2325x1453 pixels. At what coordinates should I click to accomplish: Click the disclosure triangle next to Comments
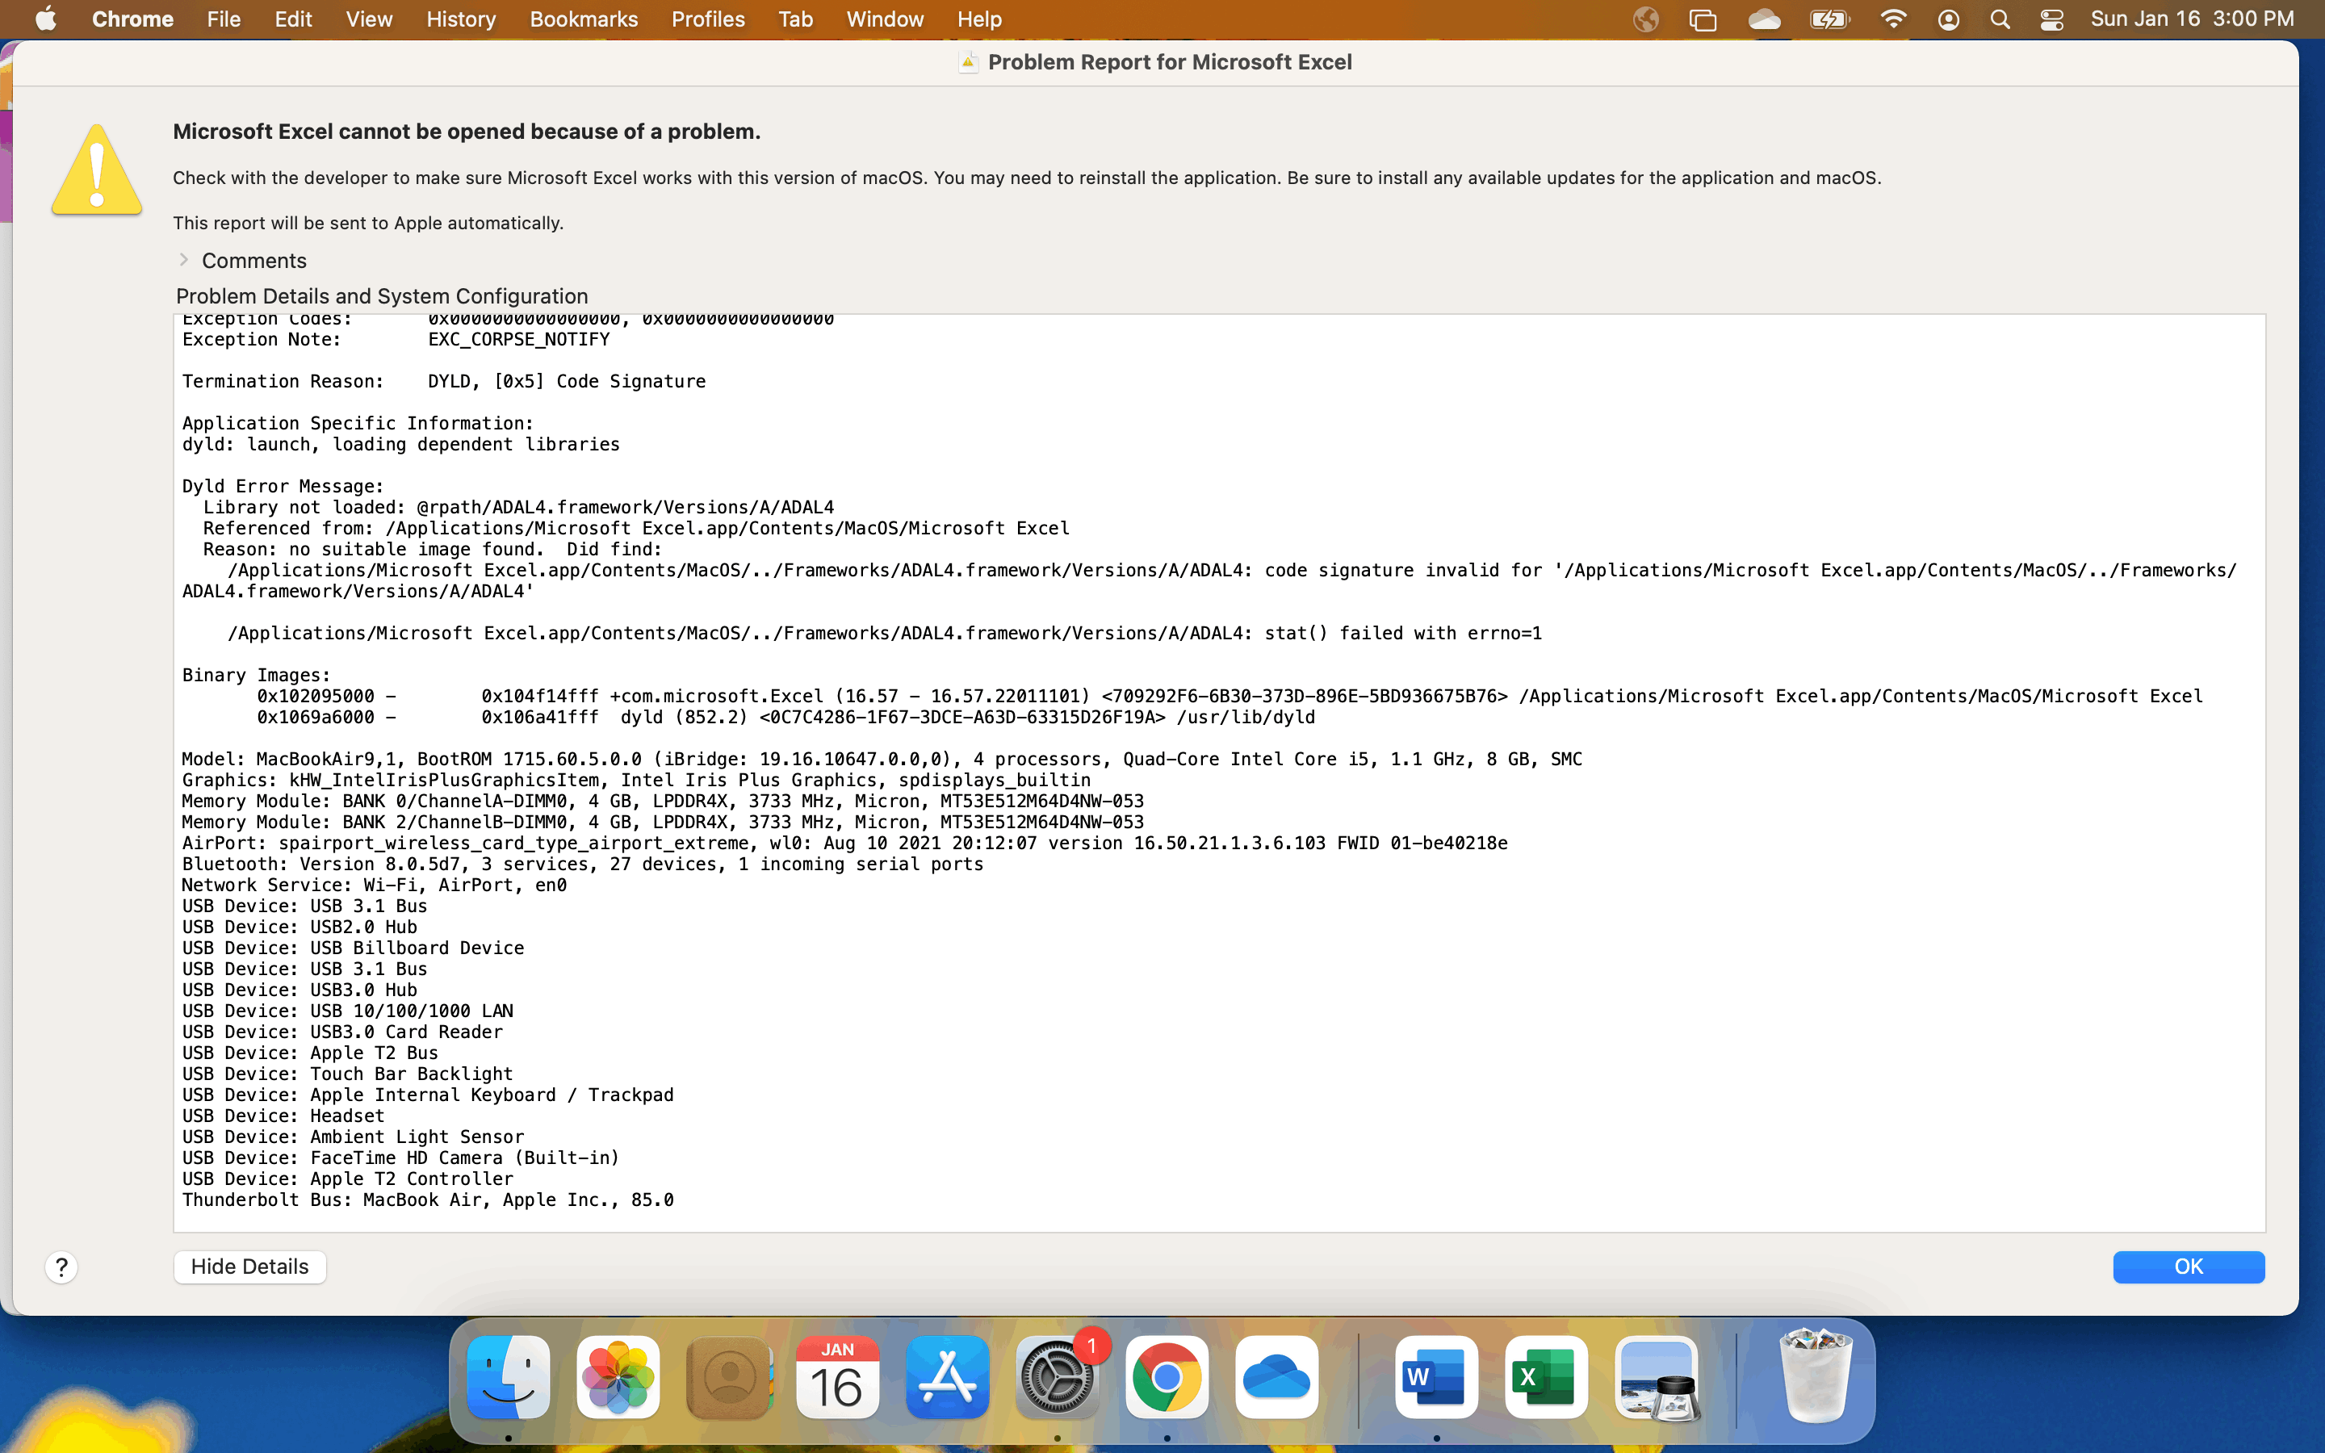tap(182, 259)
